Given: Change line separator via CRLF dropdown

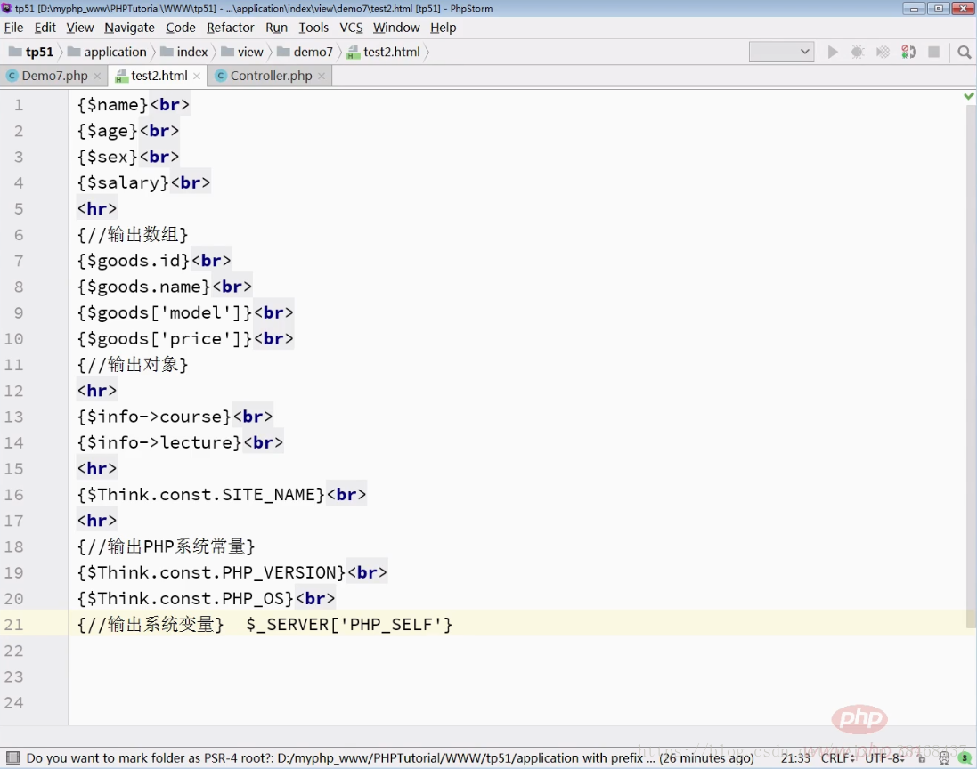Looking at the screenshot, I should tap(843, 759).
